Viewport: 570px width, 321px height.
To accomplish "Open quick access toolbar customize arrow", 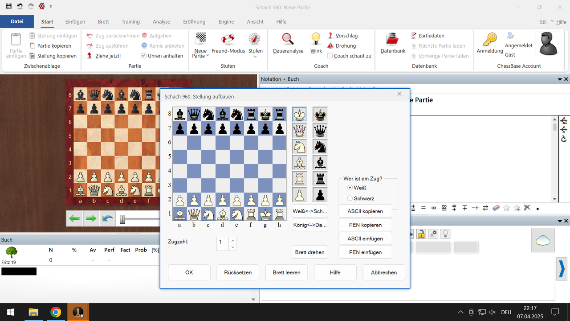I will pos(51,7).
